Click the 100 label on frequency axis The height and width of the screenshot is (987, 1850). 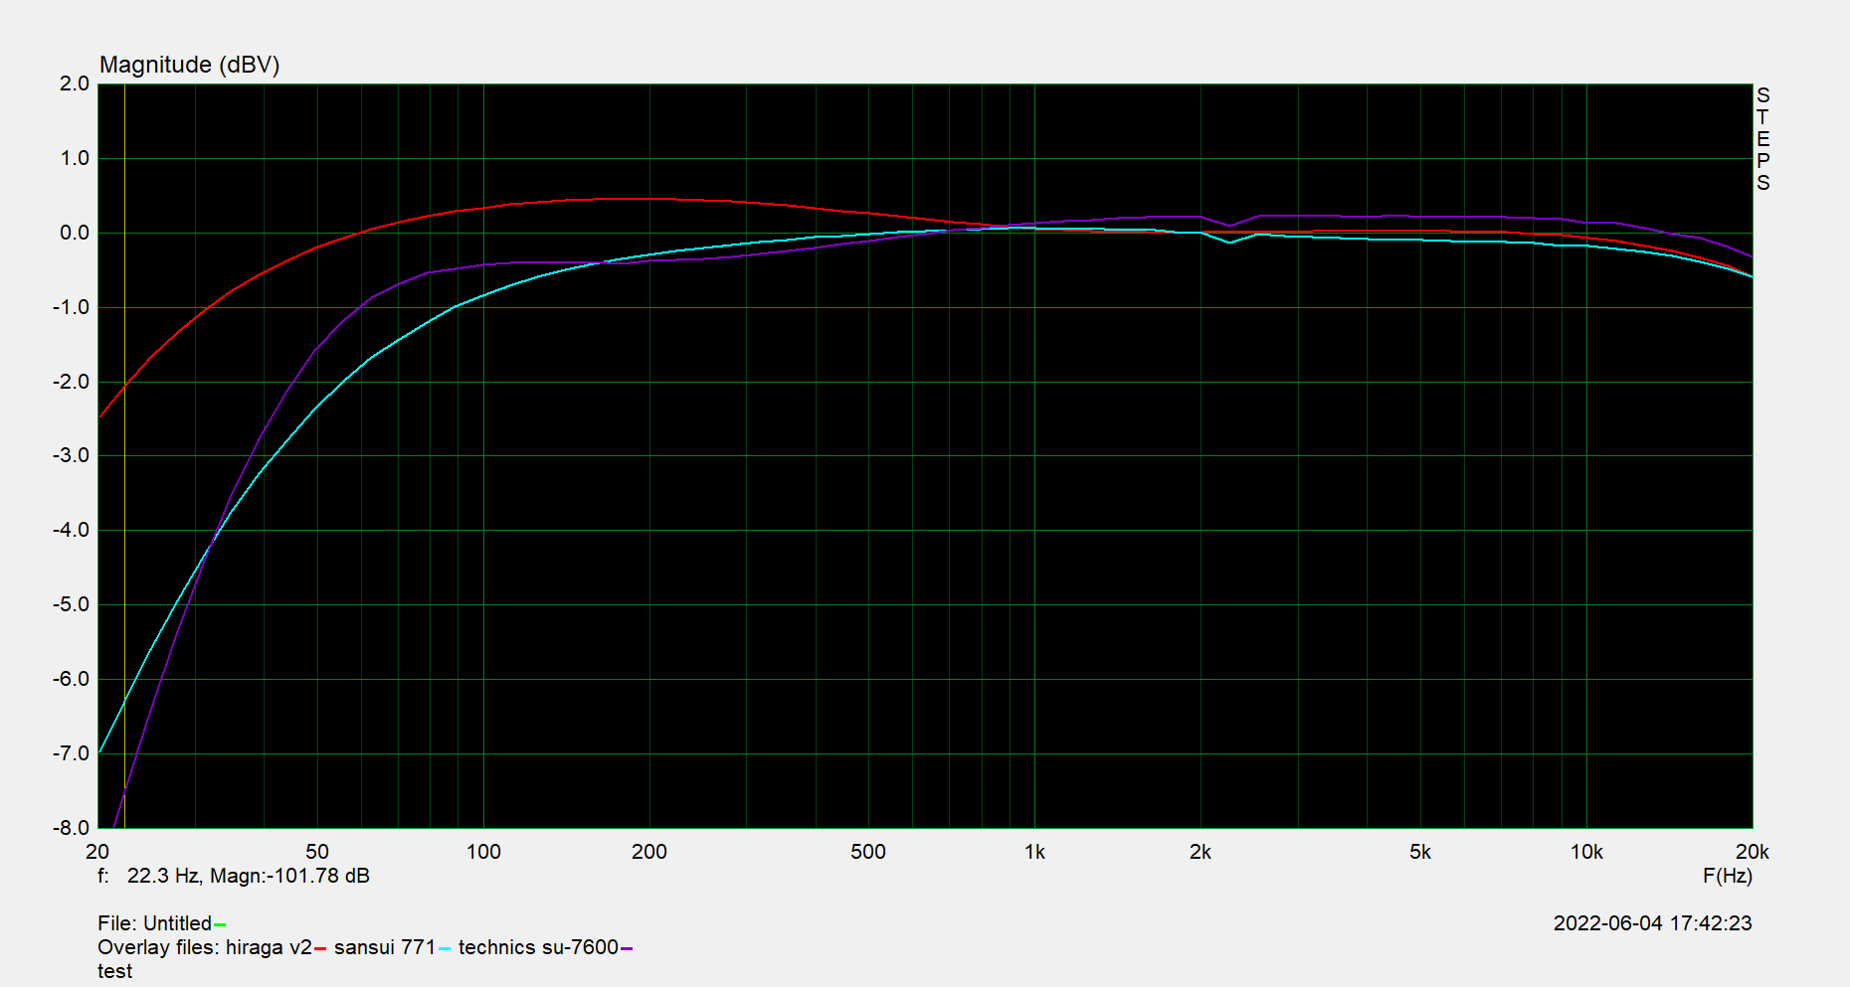[x=483, y=852]
